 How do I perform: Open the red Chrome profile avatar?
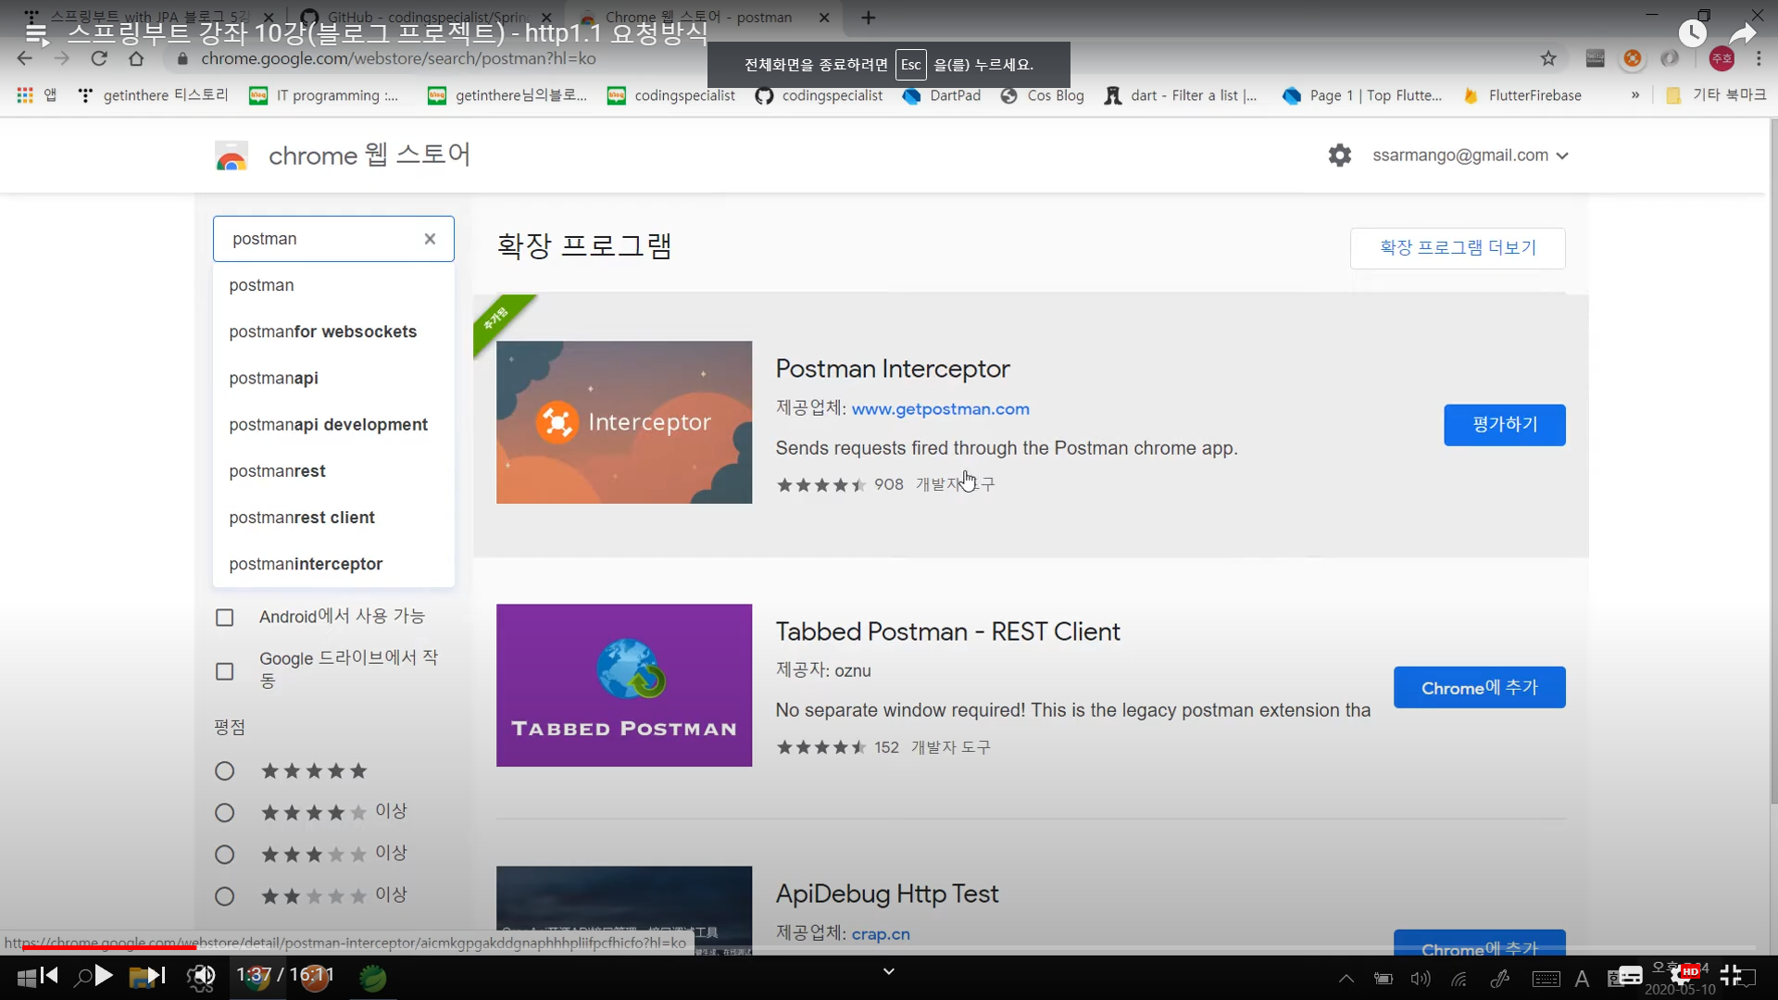(x=1722, y=58)
